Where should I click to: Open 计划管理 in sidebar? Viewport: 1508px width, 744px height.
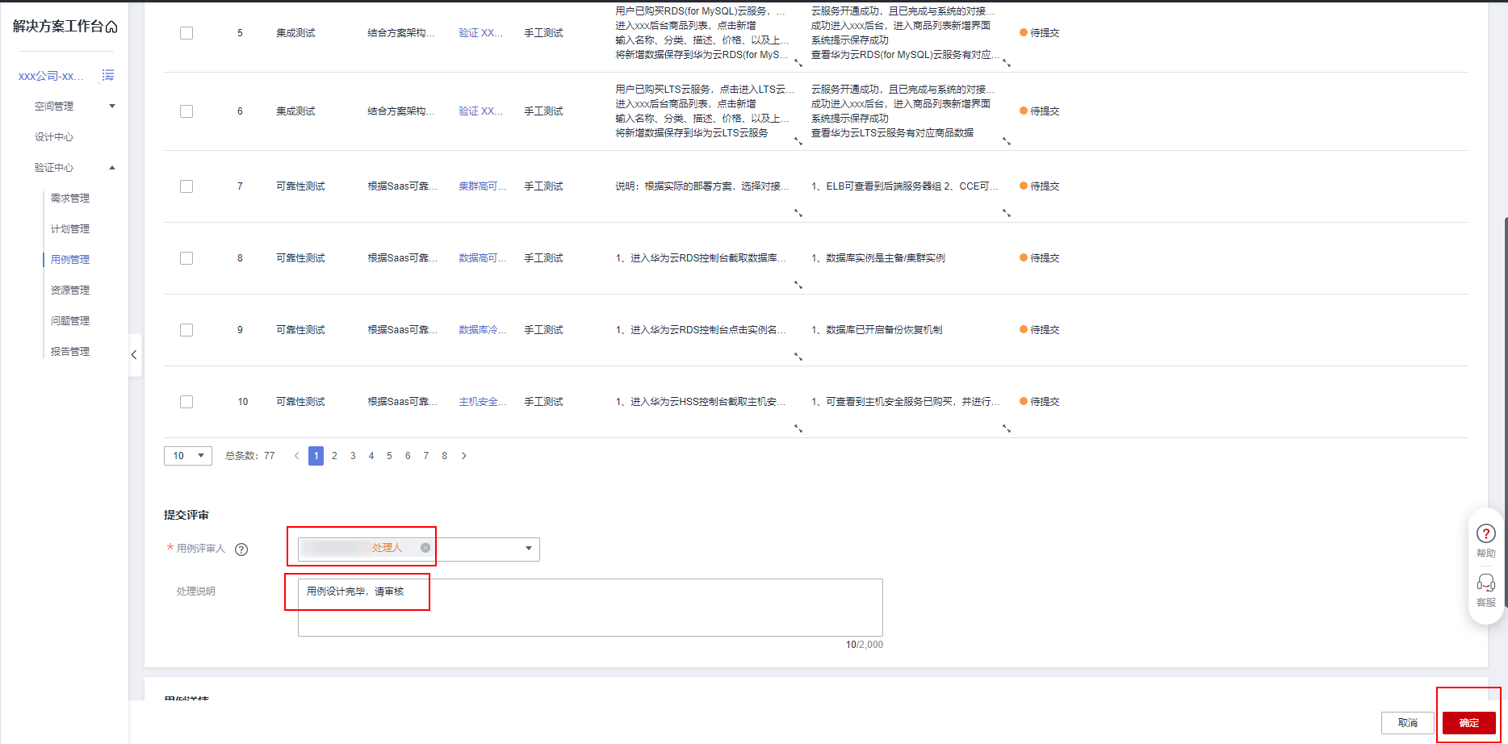[x=70, y=229]
